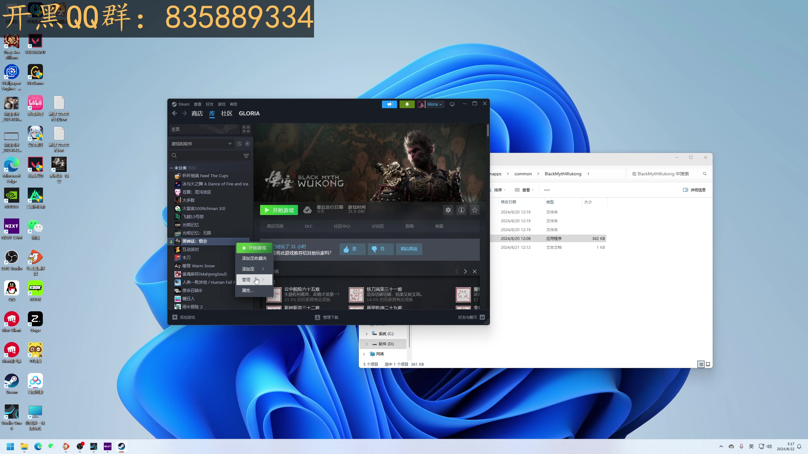
Task: Click cloud sync status icon
Action: click(x=307, y=210)
